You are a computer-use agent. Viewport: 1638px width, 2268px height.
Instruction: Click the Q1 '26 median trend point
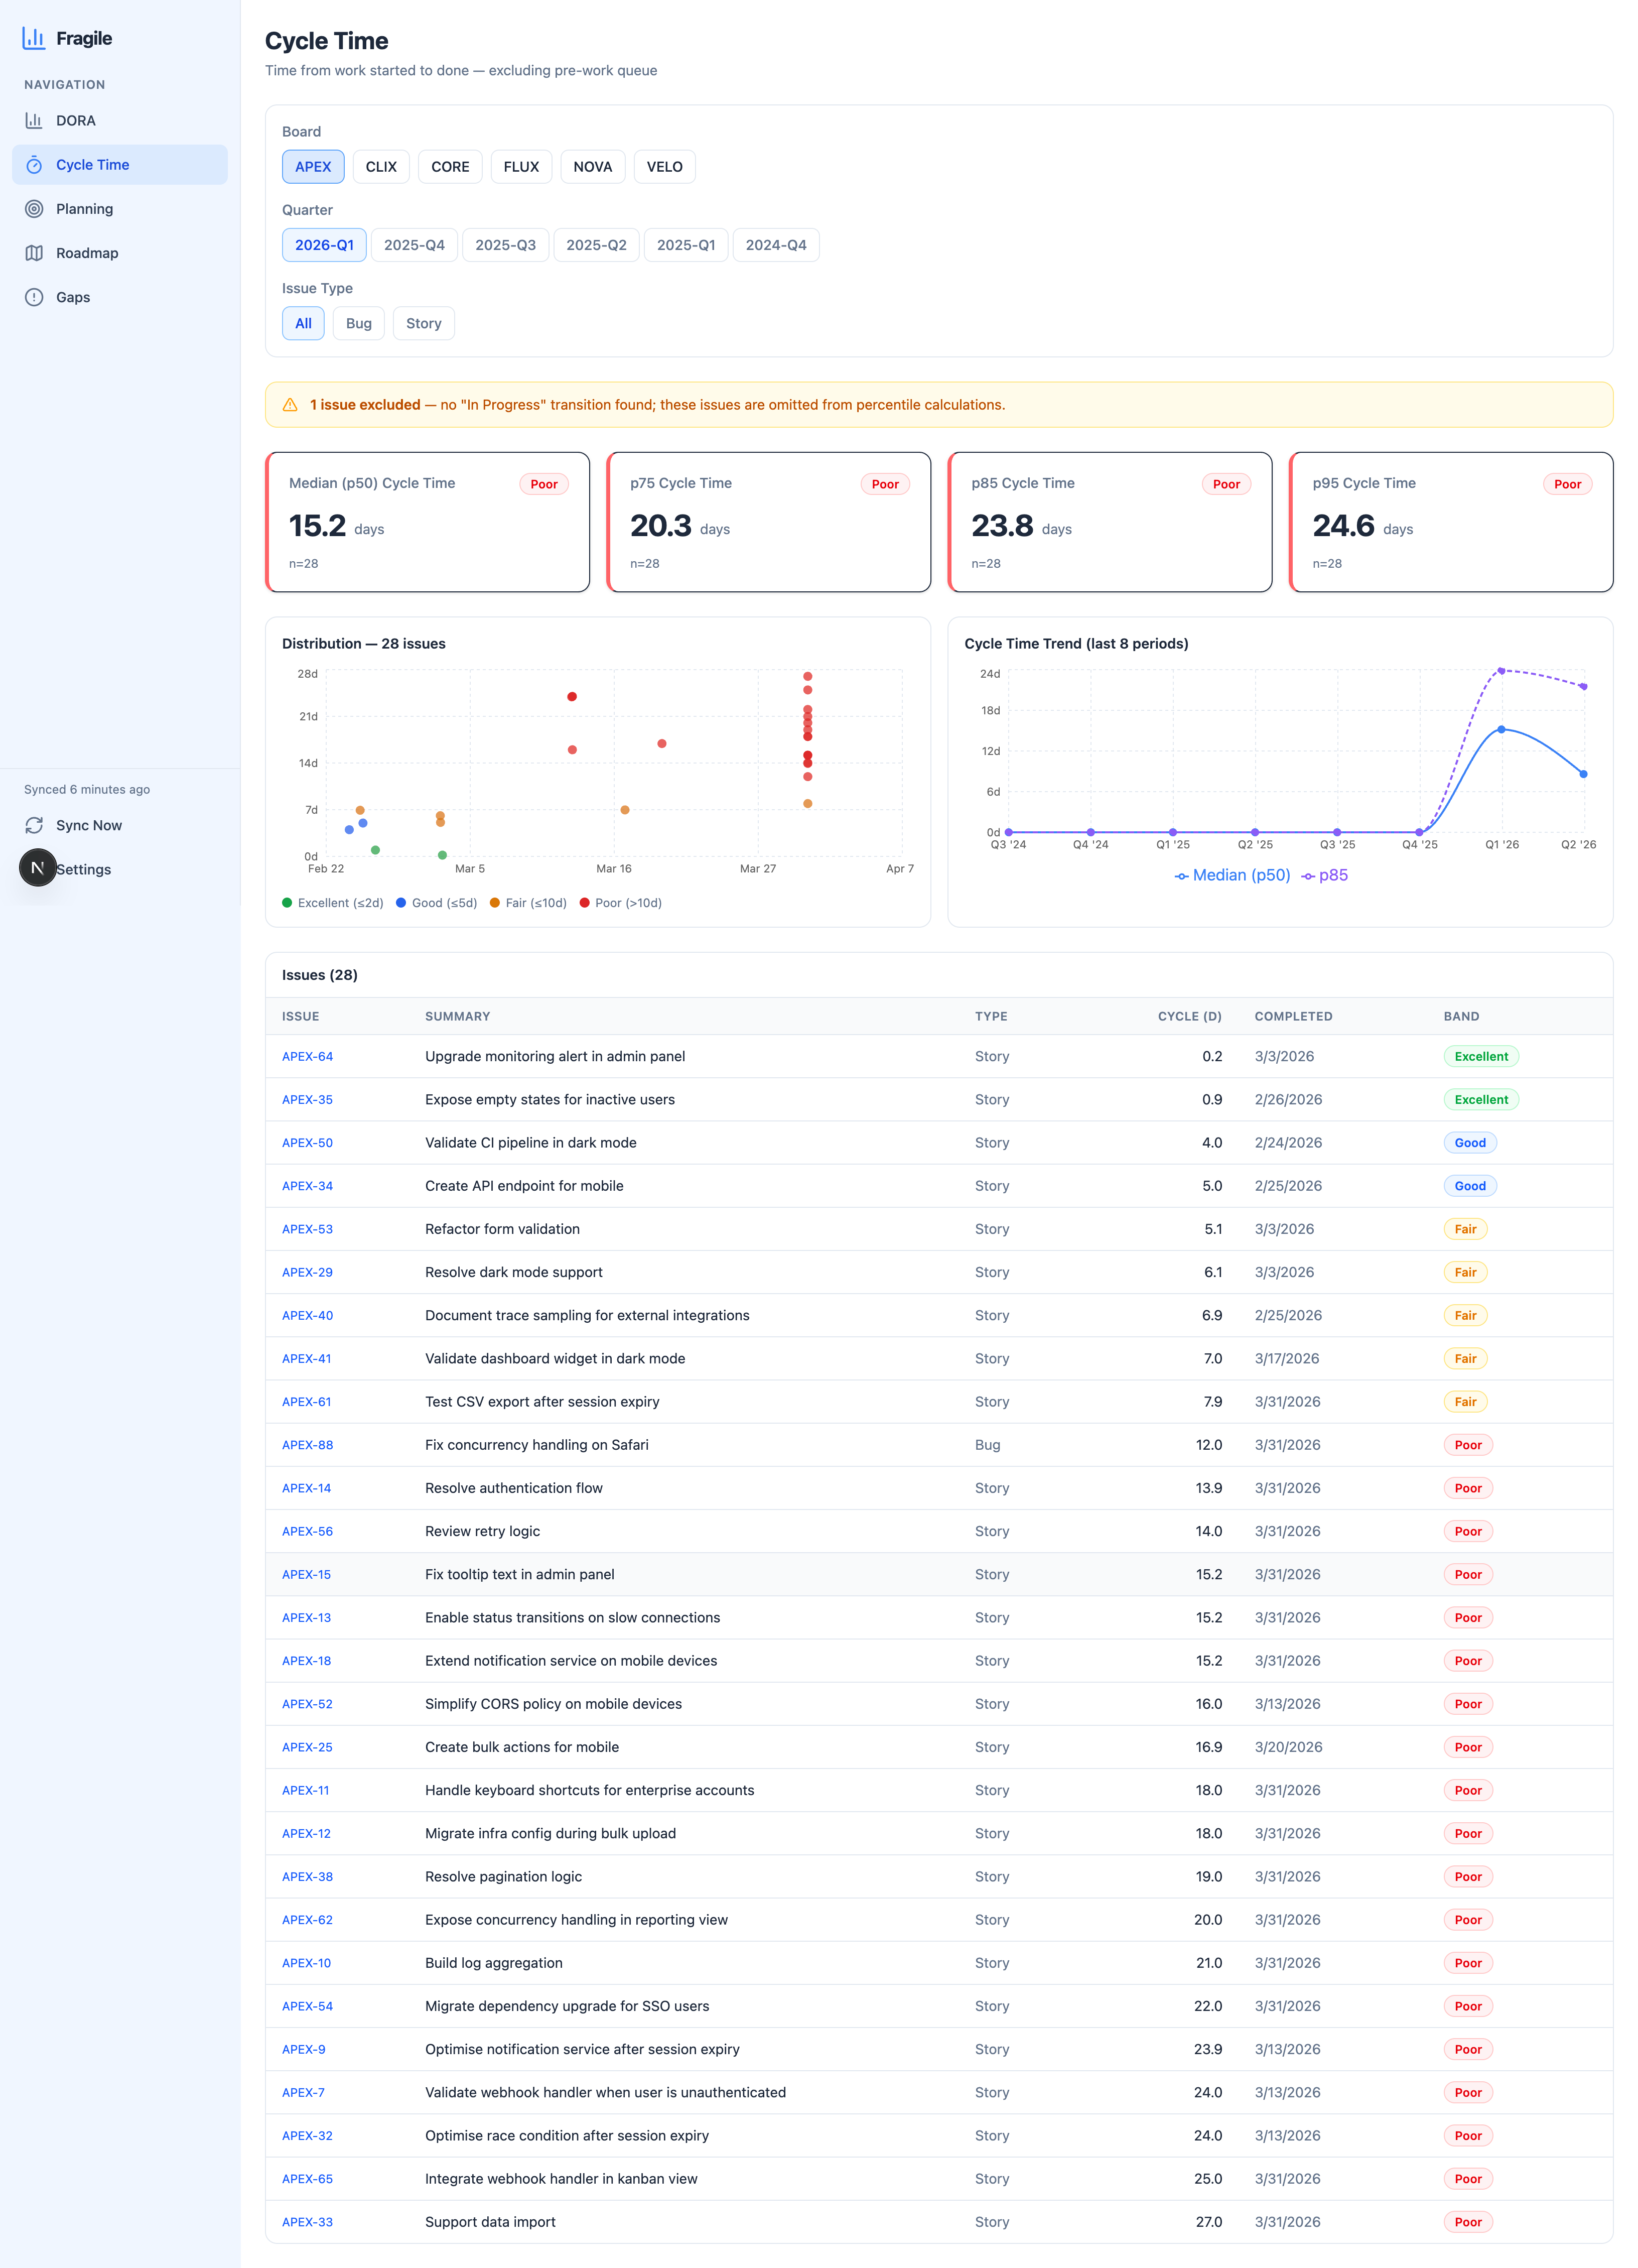1501,729
